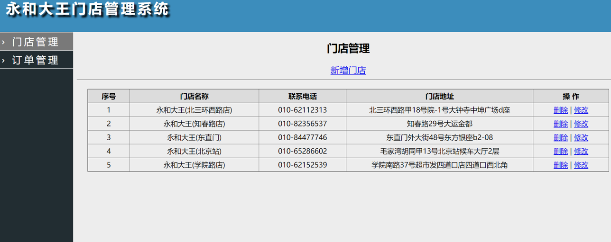Select store name 永和大王(知春路店)
The height and width of the screenshot is (242, 611).
click(194, 124)
